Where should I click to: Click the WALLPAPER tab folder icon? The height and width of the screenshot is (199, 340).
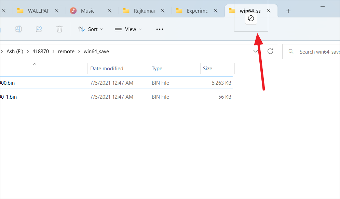tap(20, 11)
